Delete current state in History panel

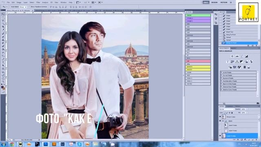click(x=257, y=45)
